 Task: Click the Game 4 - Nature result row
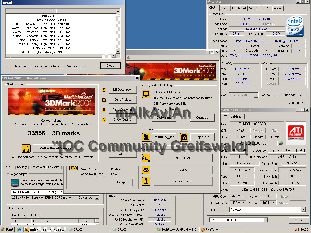61,48
